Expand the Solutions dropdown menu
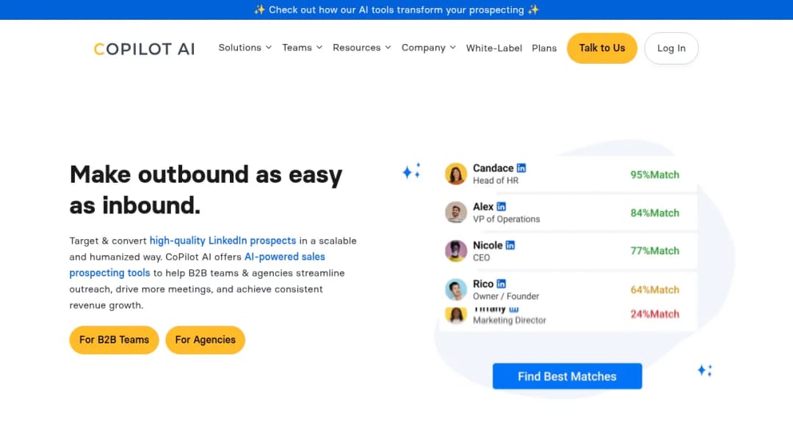This screenshot has height=446, width=793. point(245,48)
